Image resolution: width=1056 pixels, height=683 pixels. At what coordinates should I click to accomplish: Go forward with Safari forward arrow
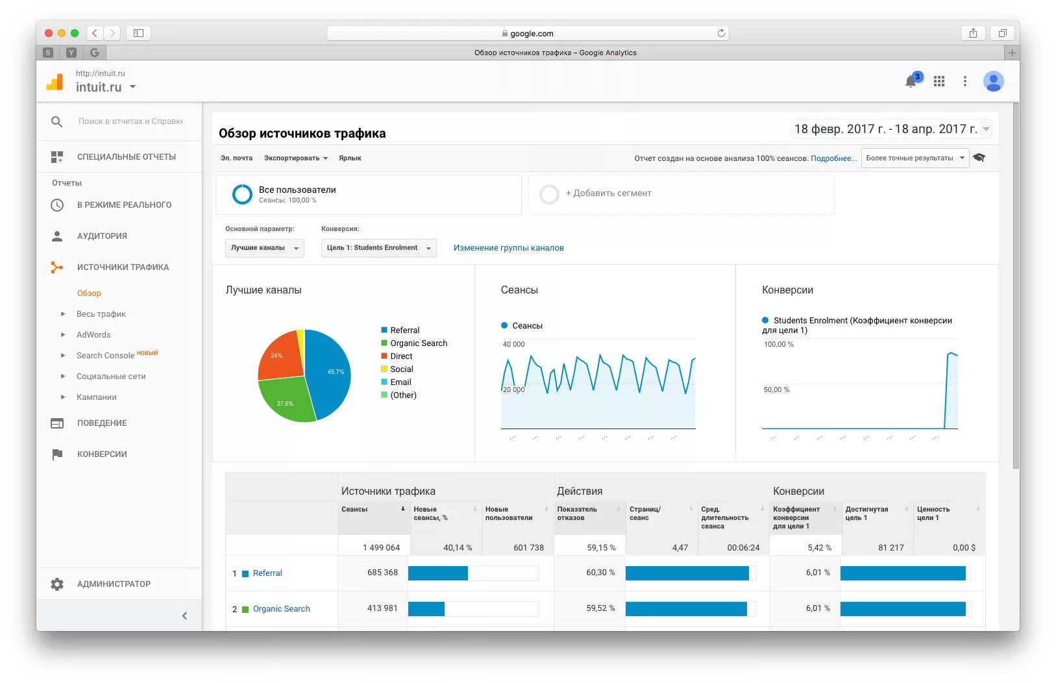[x=113, y=33]
